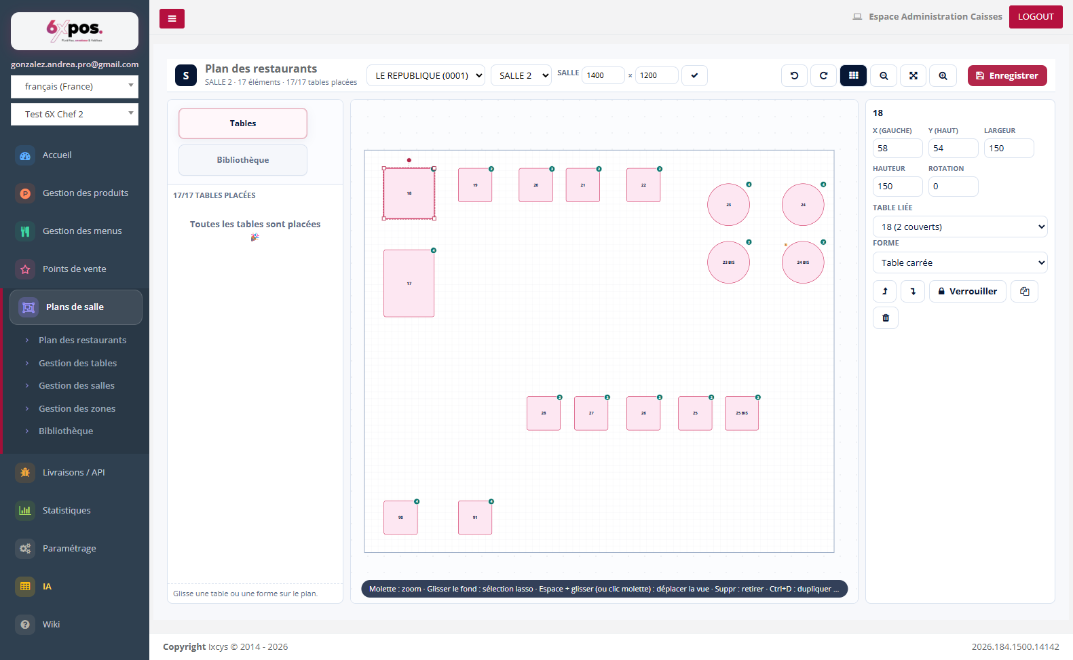
Task: Bring selected table forward arrow
Action: tap(885, 292)
